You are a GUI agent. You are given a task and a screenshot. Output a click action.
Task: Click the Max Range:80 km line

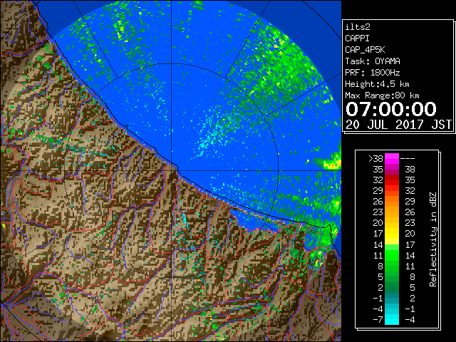pos(382,95)
